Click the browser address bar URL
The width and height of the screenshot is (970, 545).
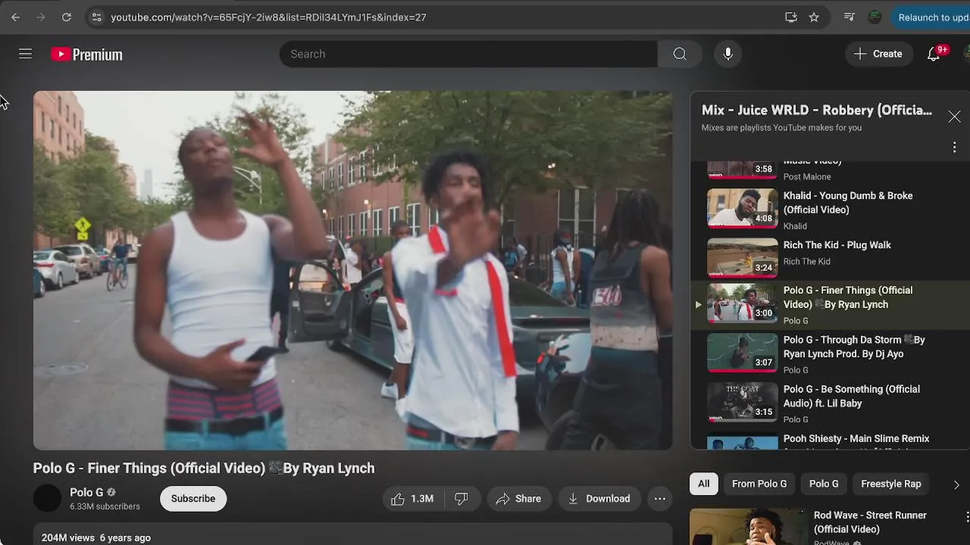pyautogui.click(x=269, y=17)
